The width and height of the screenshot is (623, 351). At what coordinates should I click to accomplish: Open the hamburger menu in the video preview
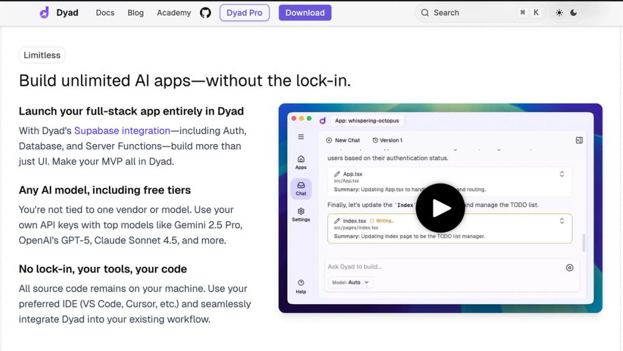(301, 137)
